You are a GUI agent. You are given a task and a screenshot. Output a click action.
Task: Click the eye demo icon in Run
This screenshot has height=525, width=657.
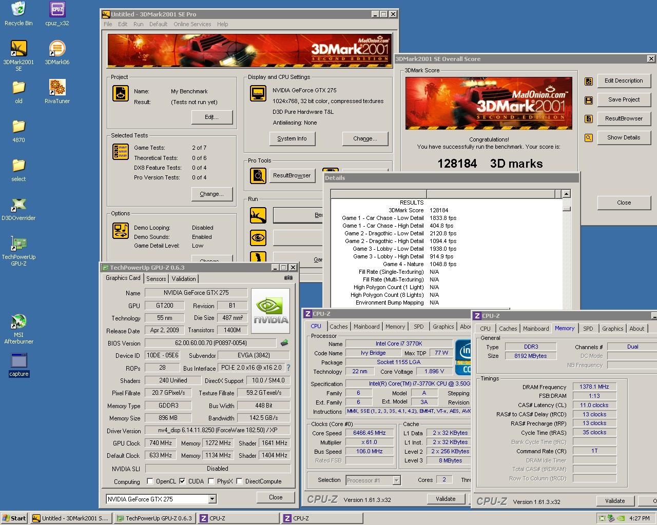click(x=258, y=237)
